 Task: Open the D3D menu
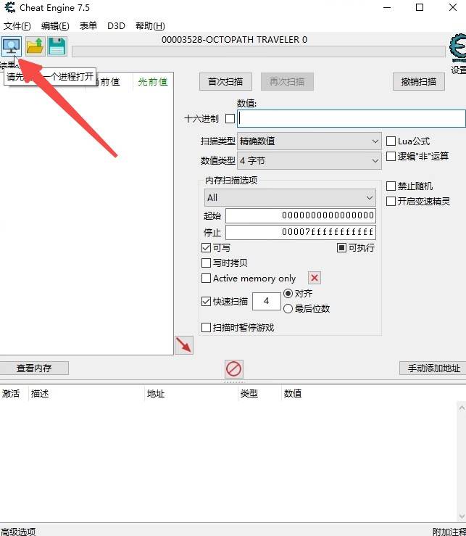coord(116,26)
